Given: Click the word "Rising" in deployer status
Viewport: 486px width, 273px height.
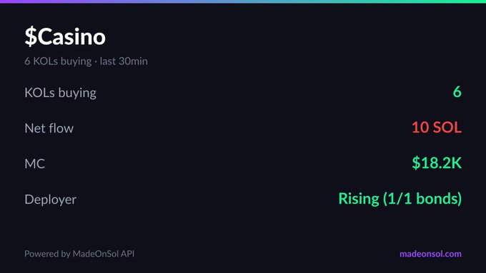Looking at the screenshot, I should tap(359, 199).
